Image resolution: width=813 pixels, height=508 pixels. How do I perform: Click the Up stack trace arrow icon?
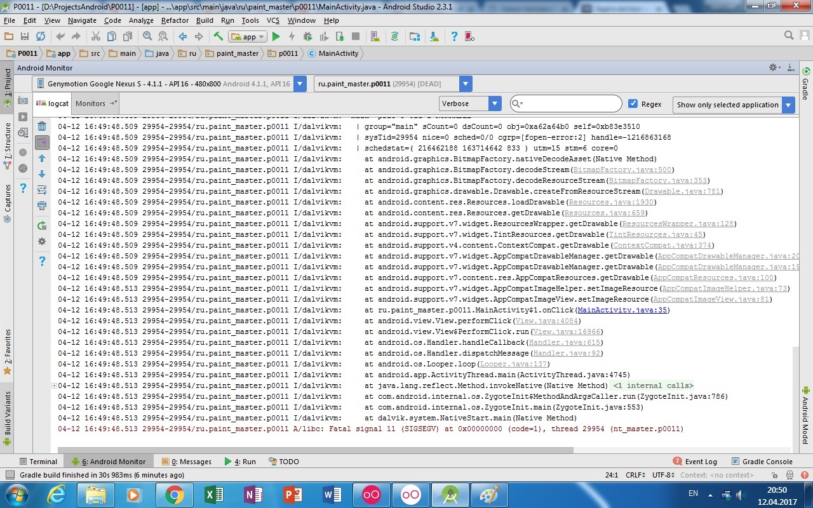click(42, 158)
